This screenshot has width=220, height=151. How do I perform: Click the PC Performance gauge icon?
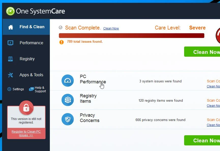pyautogui.click(x=68, y=81)
